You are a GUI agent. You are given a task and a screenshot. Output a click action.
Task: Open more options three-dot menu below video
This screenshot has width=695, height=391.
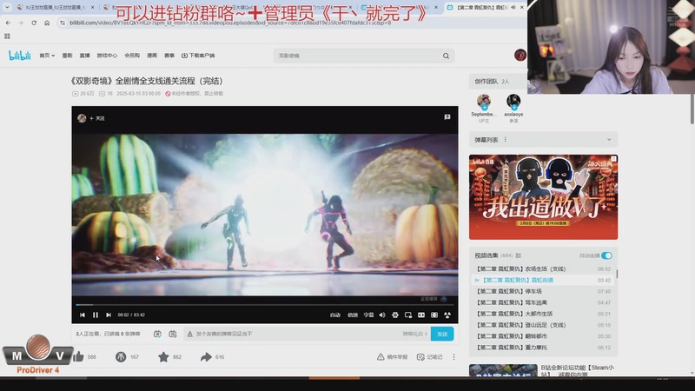453,357
